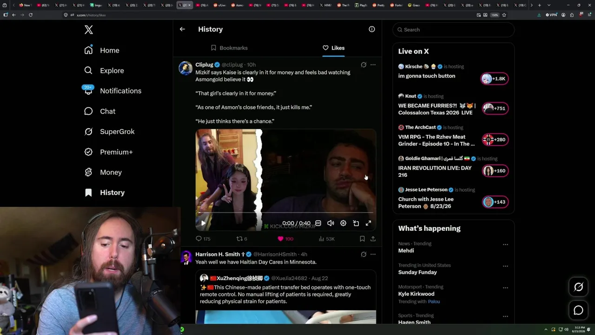Click the X logo in the sidebar
595x335 pixels.
pos(89,30)
